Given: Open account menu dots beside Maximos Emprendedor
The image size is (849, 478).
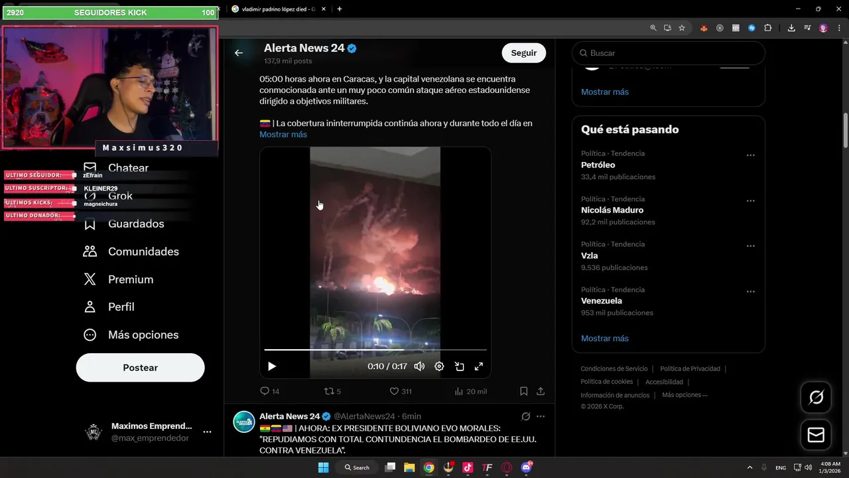Looking at the screenshot, I should tap(207, 432).
